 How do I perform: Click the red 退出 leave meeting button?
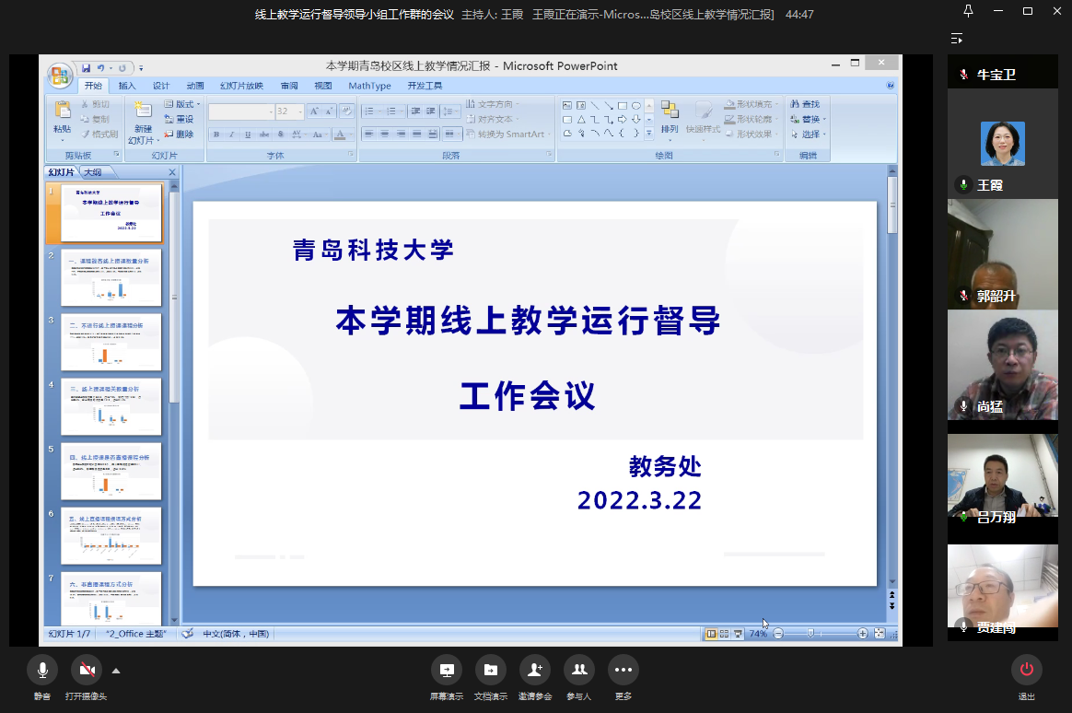pos(1026,670)
